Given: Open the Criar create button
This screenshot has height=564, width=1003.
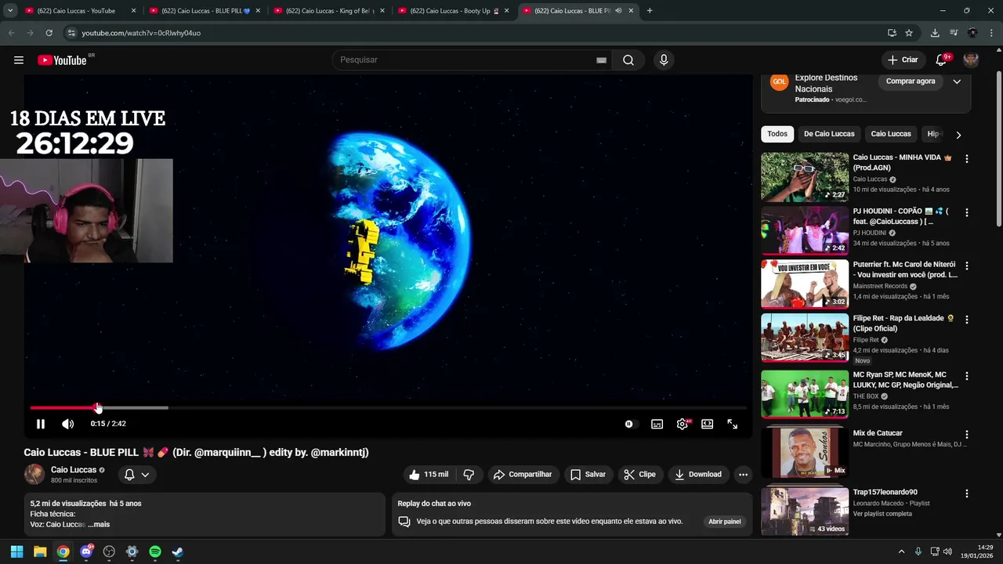Looking at the screenshot, I should (903, 60).
